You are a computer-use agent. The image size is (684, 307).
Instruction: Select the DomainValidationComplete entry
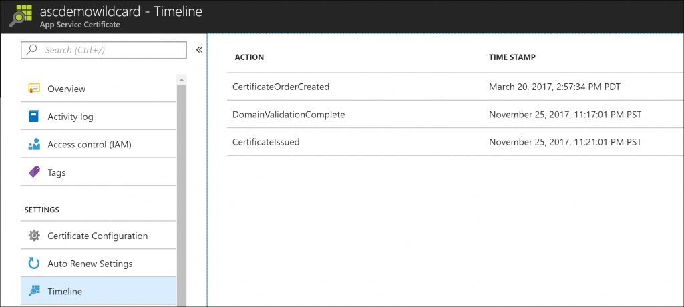289,115
